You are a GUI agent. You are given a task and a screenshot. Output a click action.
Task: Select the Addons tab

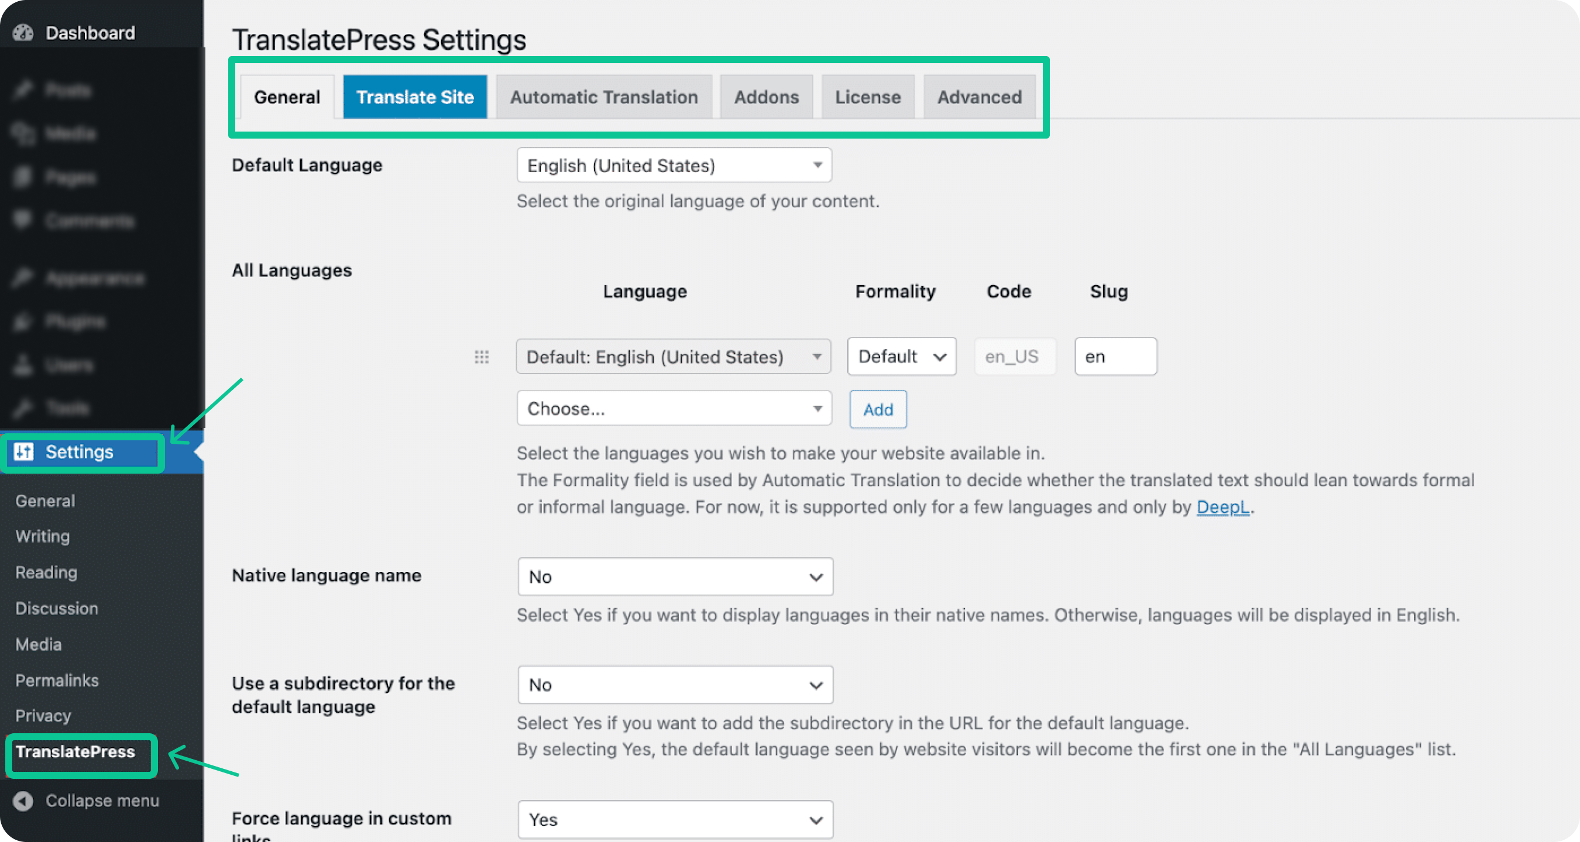[x=766, y=97]
